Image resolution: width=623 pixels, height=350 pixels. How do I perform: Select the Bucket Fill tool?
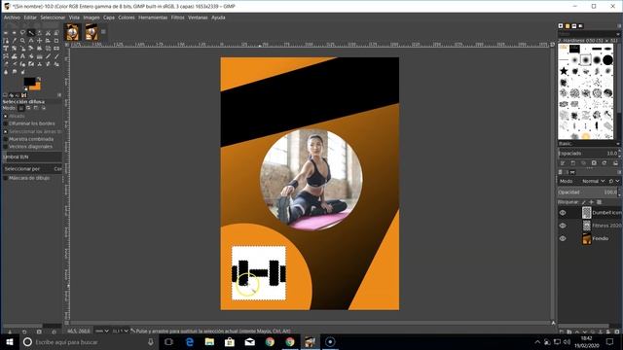click(31, 56)
